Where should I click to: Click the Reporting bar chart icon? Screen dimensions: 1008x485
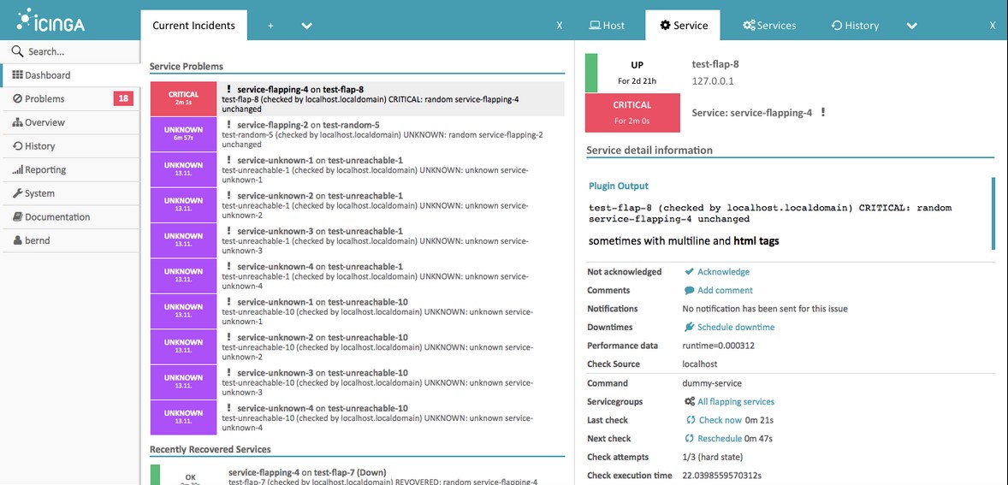pyautogui.click(x=18, y=170)
